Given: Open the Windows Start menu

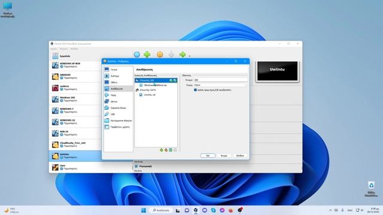Looking at the screenshot, I should (144, 210).
